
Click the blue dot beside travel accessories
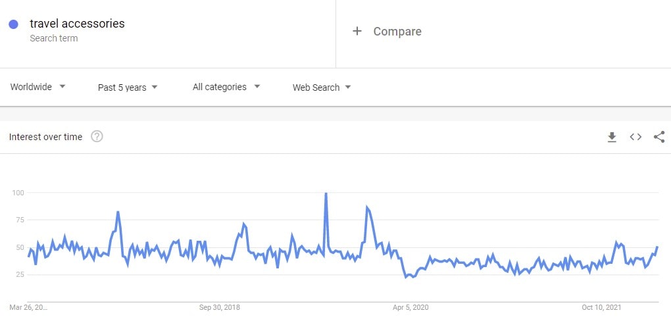tap(13, 24)
